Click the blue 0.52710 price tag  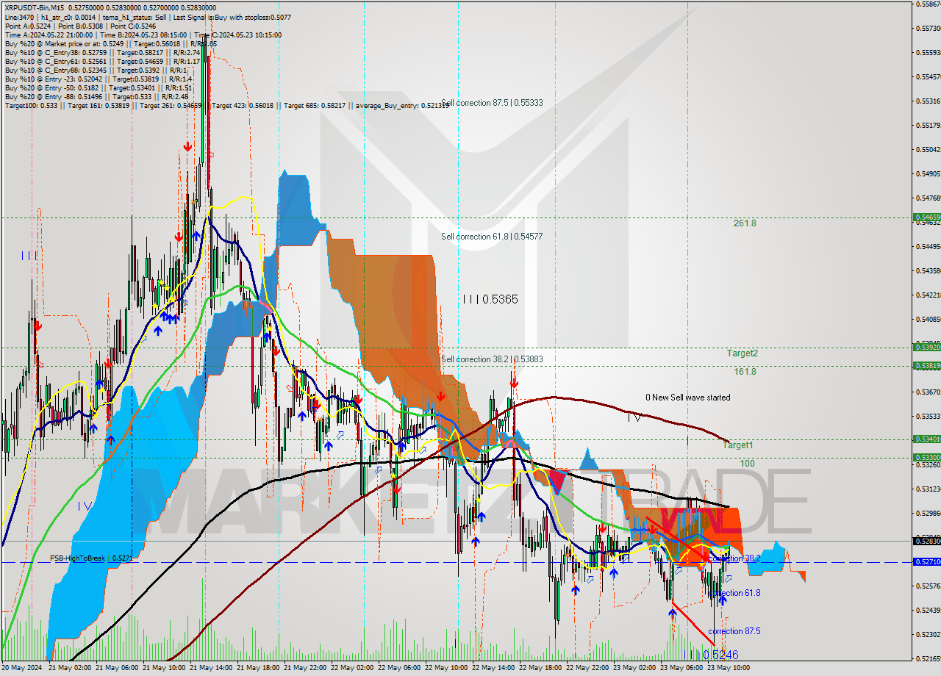pyautogui.click(x=926, y=561)
